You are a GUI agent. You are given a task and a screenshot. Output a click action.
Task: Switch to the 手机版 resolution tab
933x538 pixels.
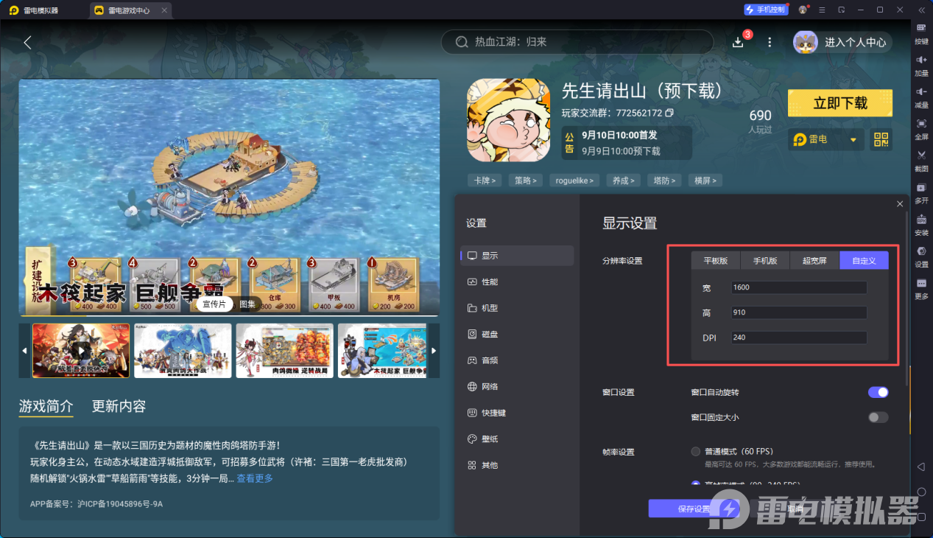pos(764,260)
